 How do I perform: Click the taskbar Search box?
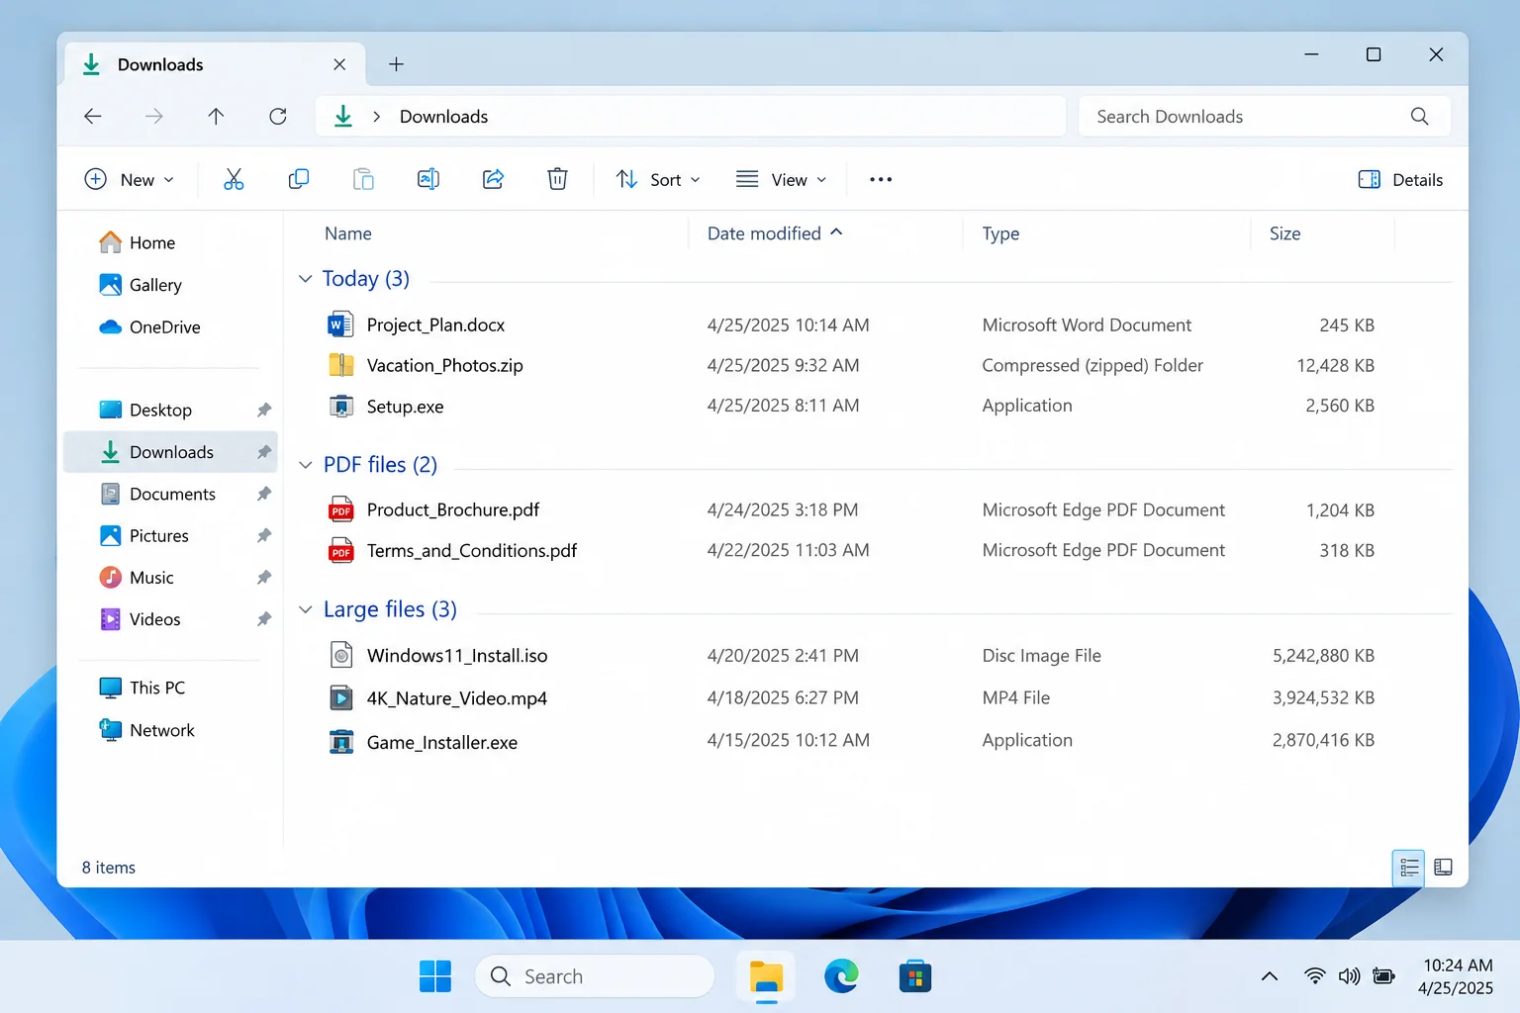(x=595, y=976)
